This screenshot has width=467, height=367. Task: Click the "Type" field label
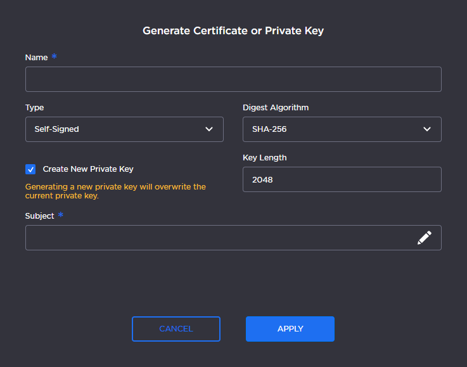tap(35, 108)
